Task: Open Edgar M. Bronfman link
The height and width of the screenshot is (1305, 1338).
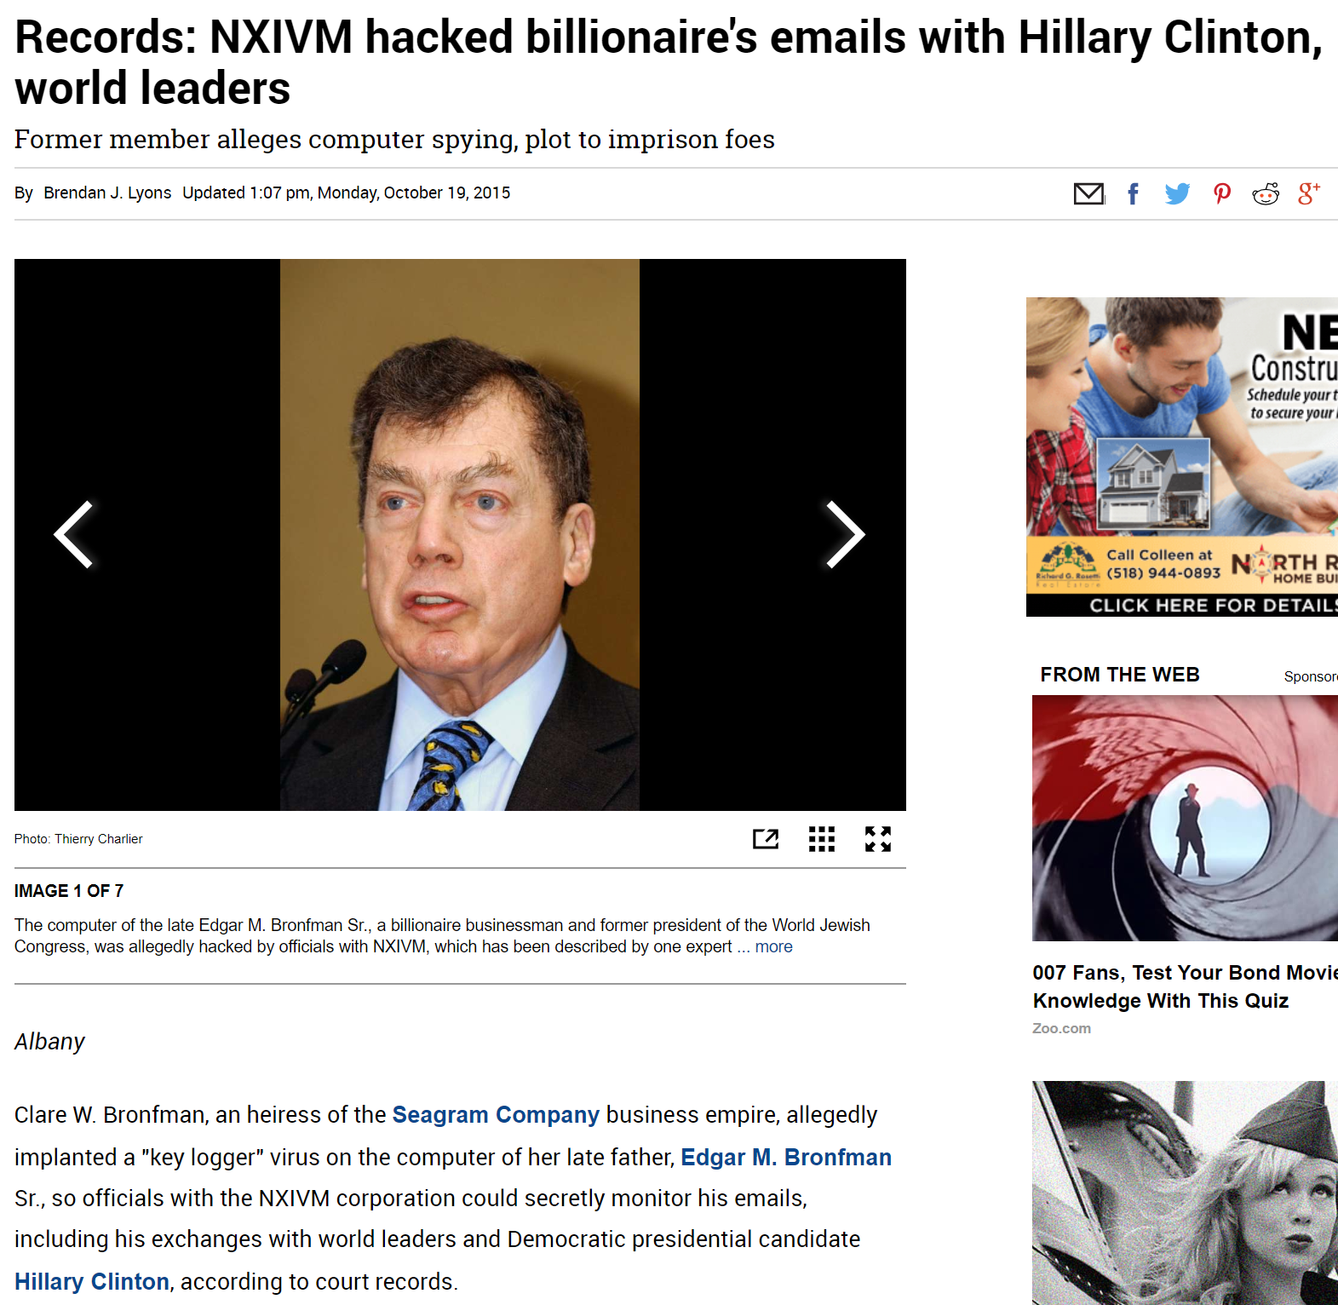Action: 786,1158
